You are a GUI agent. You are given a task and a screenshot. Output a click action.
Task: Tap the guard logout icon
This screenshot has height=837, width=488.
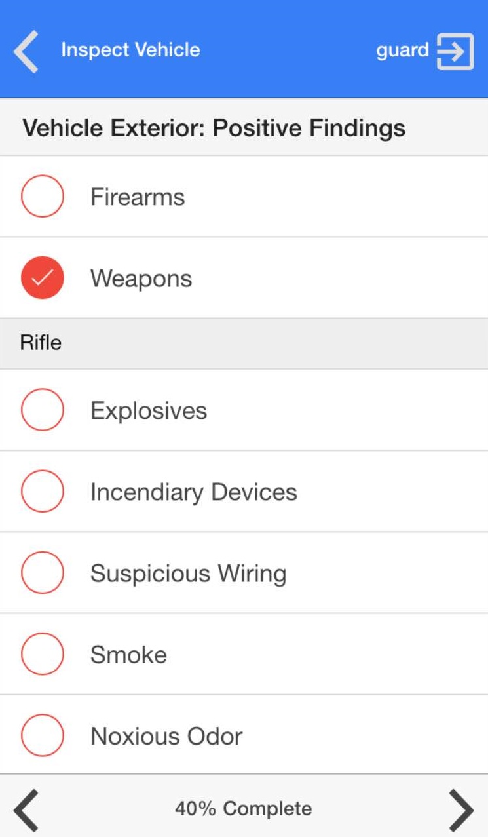[x=455, y=50]
